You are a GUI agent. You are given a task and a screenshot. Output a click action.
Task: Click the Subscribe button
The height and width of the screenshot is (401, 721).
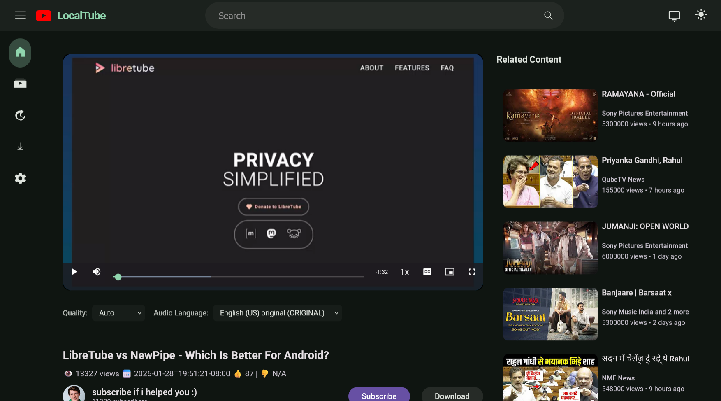pos(379,396)
